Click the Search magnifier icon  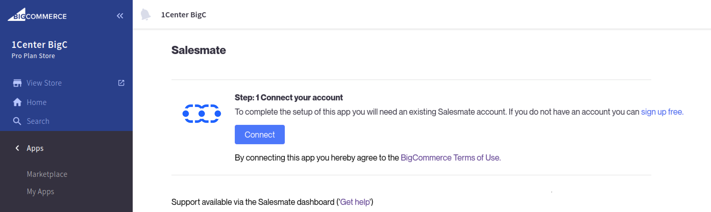click(x=17, y=121)
